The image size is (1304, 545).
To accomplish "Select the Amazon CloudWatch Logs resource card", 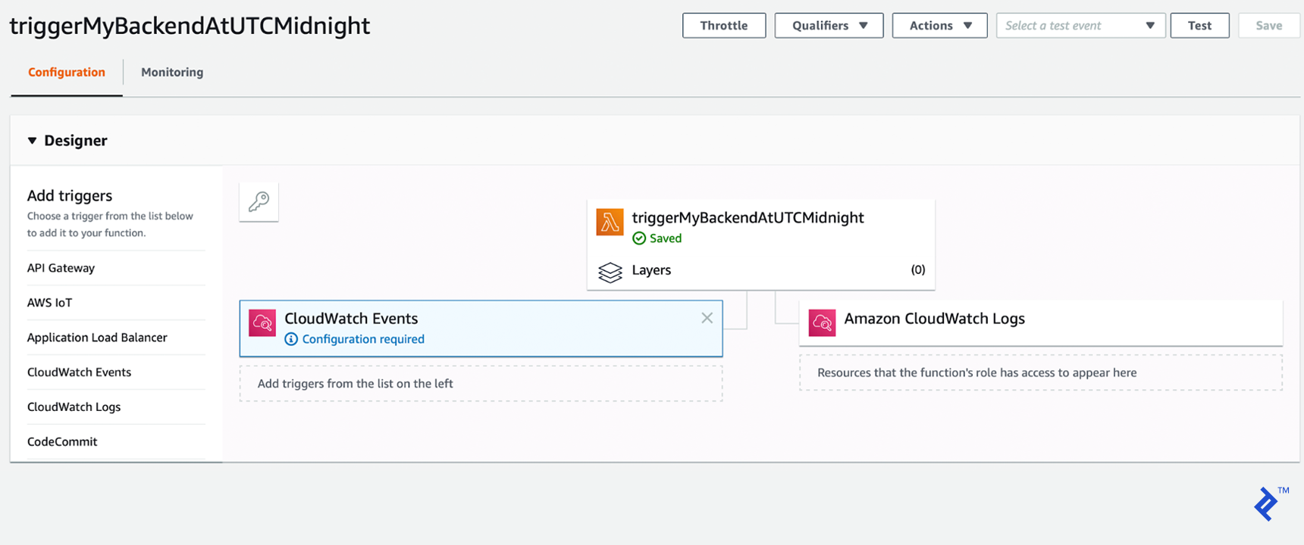I will [x=1041, y=323].
